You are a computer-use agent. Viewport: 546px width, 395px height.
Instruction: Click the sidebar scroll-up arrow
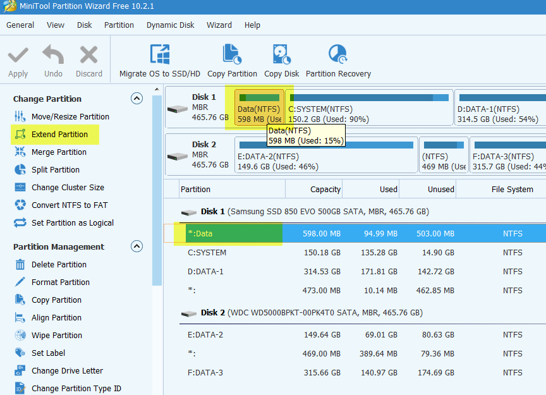157,90
